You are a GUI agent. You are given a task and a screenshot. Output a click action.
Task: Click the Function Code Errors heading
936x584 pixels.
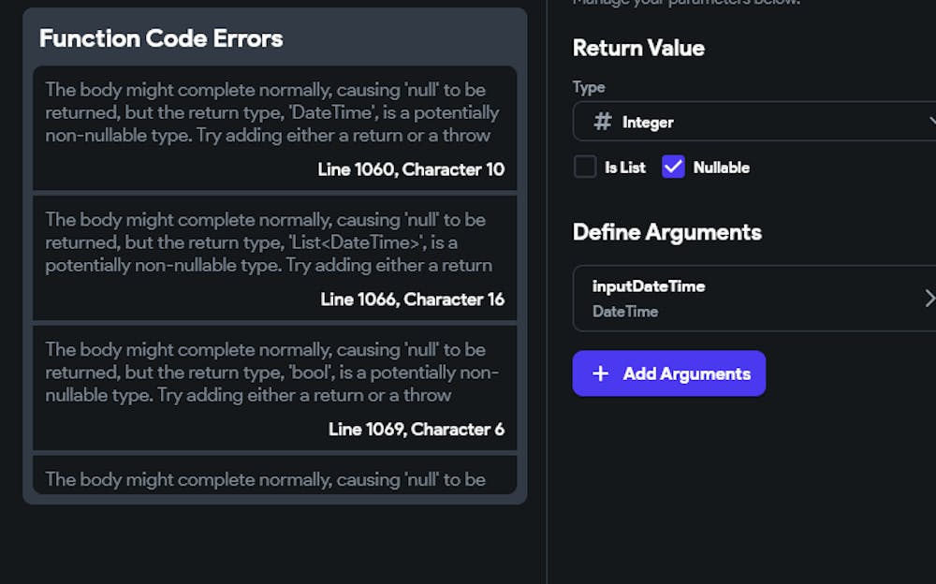[161, 38]
